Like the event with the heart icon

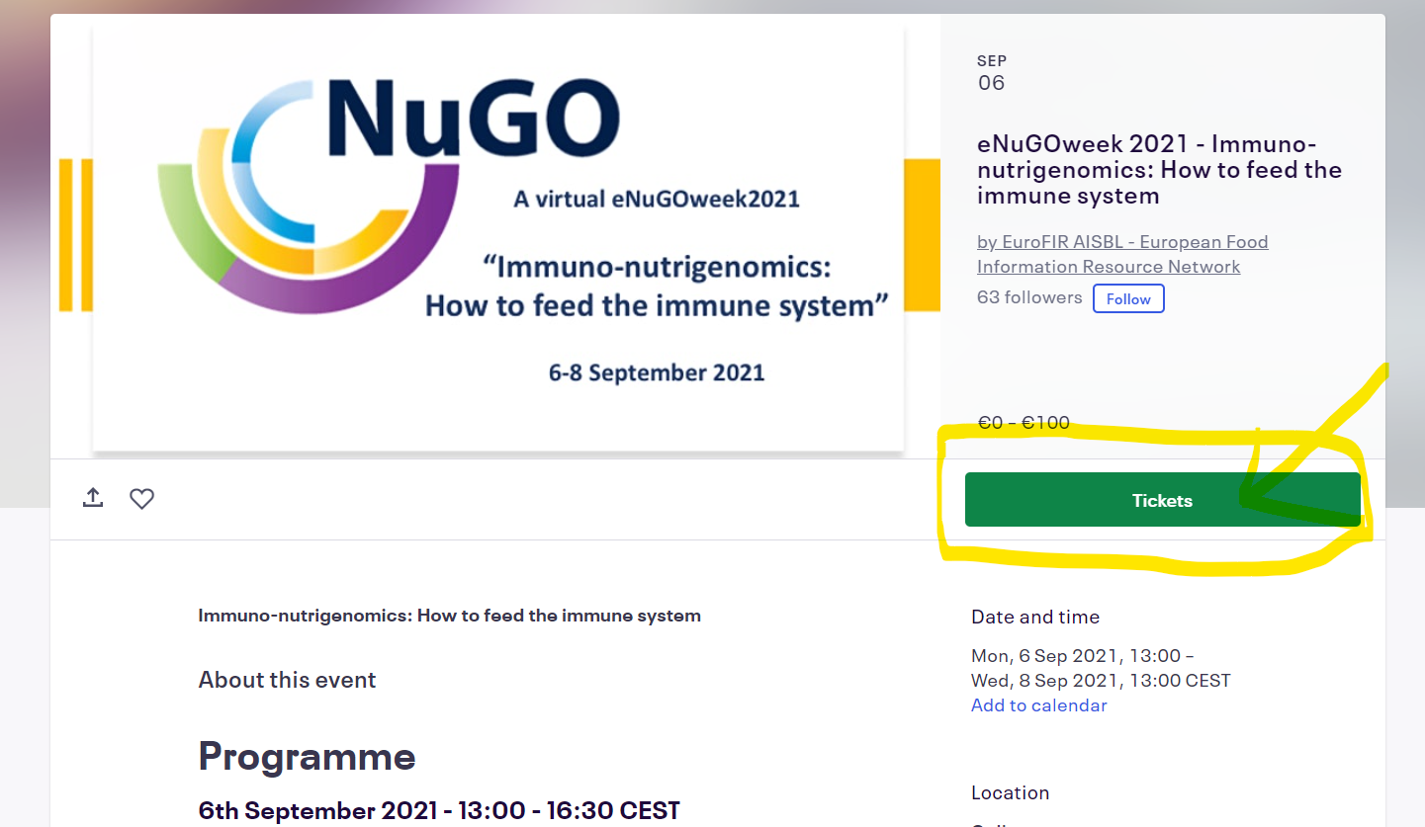[142, 499]
